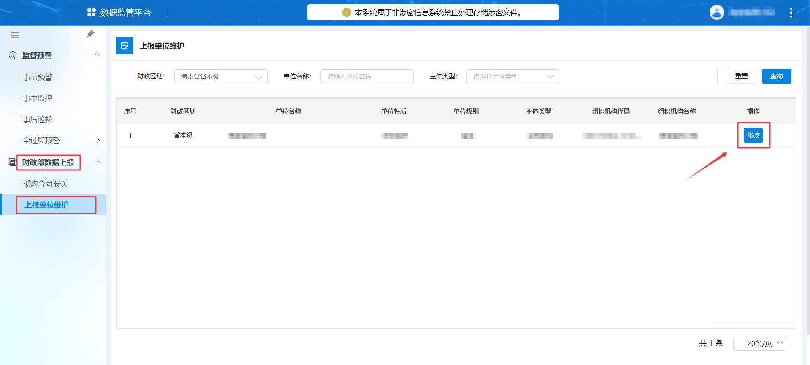Click the hamburger menu collapse icon

(15, 35)
